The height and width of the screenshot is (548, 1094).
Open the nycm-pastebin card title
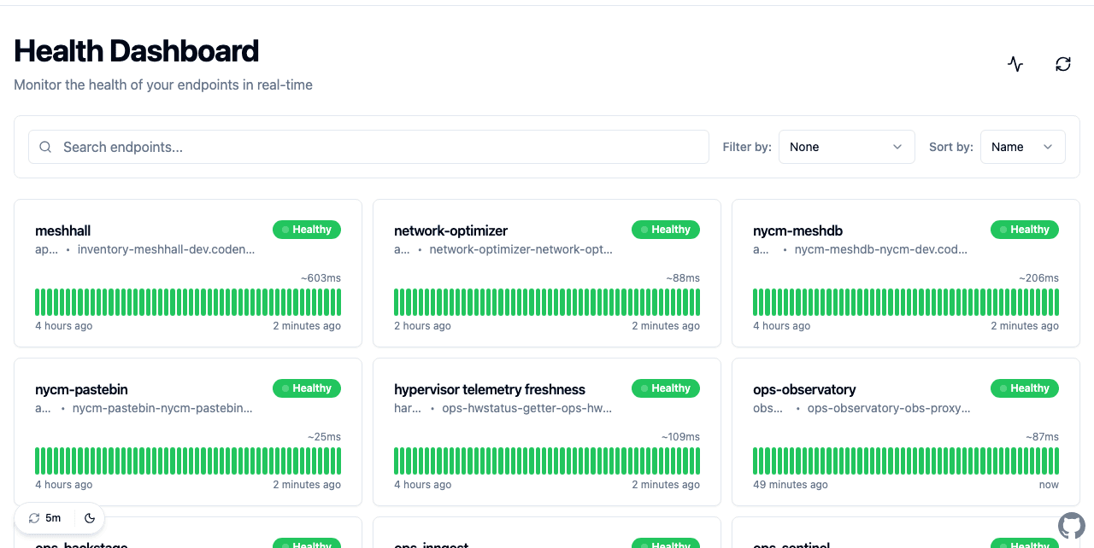pos(81,389)
